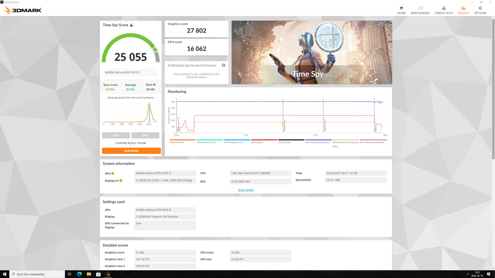
Task: Expand system info with Show details
Action: tap(246, 190)
